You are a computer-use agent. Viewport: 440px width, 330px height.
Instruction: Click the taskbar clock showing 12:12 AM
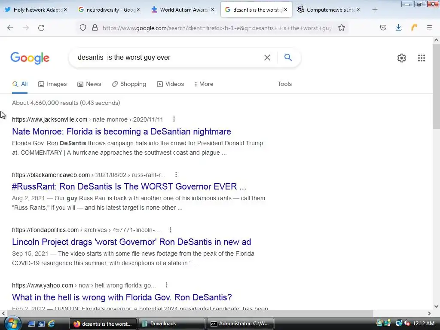click(x=424, y=323)
